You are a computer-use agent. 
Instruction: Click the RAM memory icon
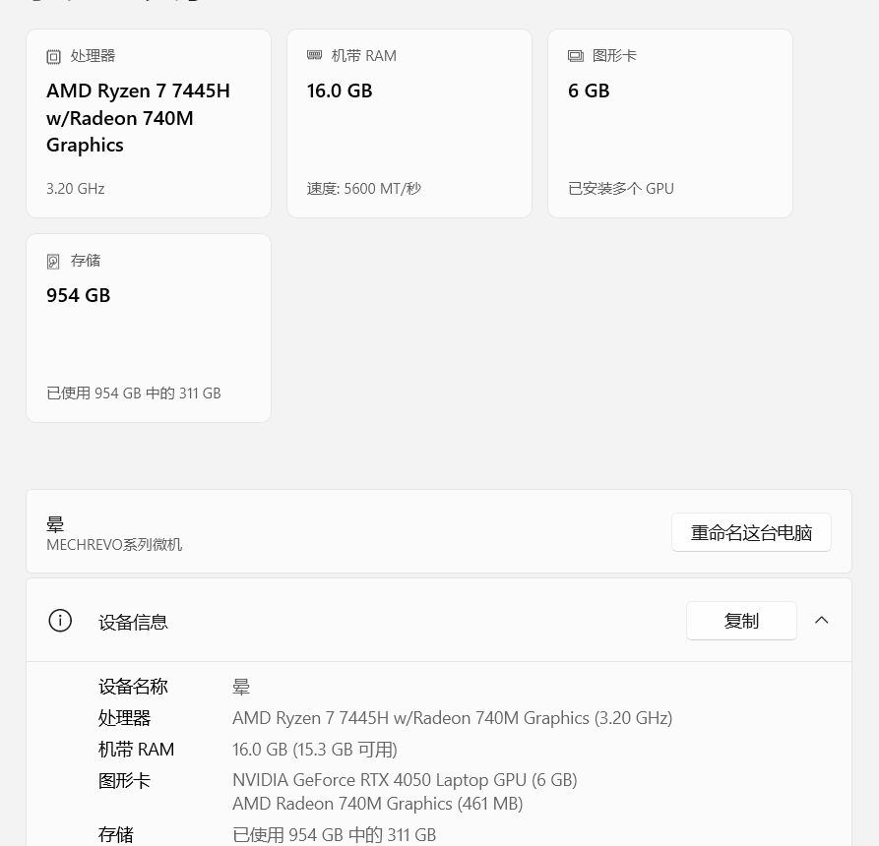coord(314,55)
